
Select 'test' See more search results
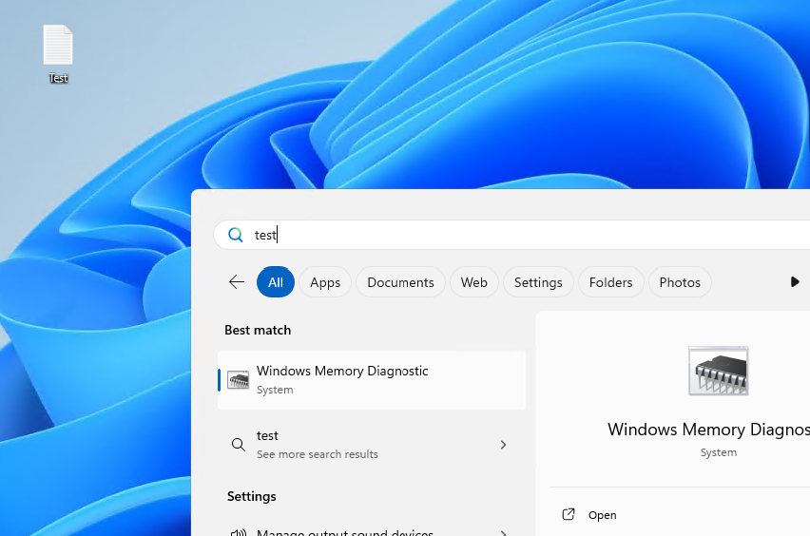(x=372, y=445)
